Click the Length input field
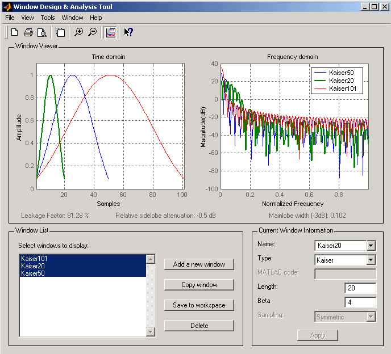 360,288
